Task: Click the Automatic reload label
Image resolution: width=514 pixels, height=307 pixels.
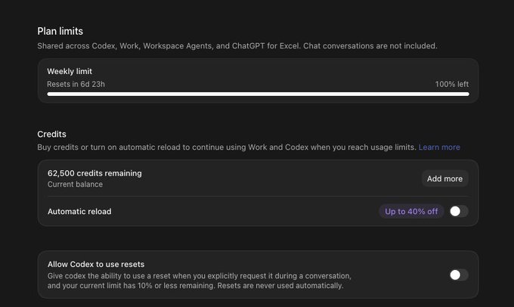Action: tap(79, 212)
